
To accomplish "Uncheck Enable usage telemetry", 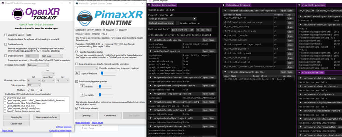I will [77, 108].
